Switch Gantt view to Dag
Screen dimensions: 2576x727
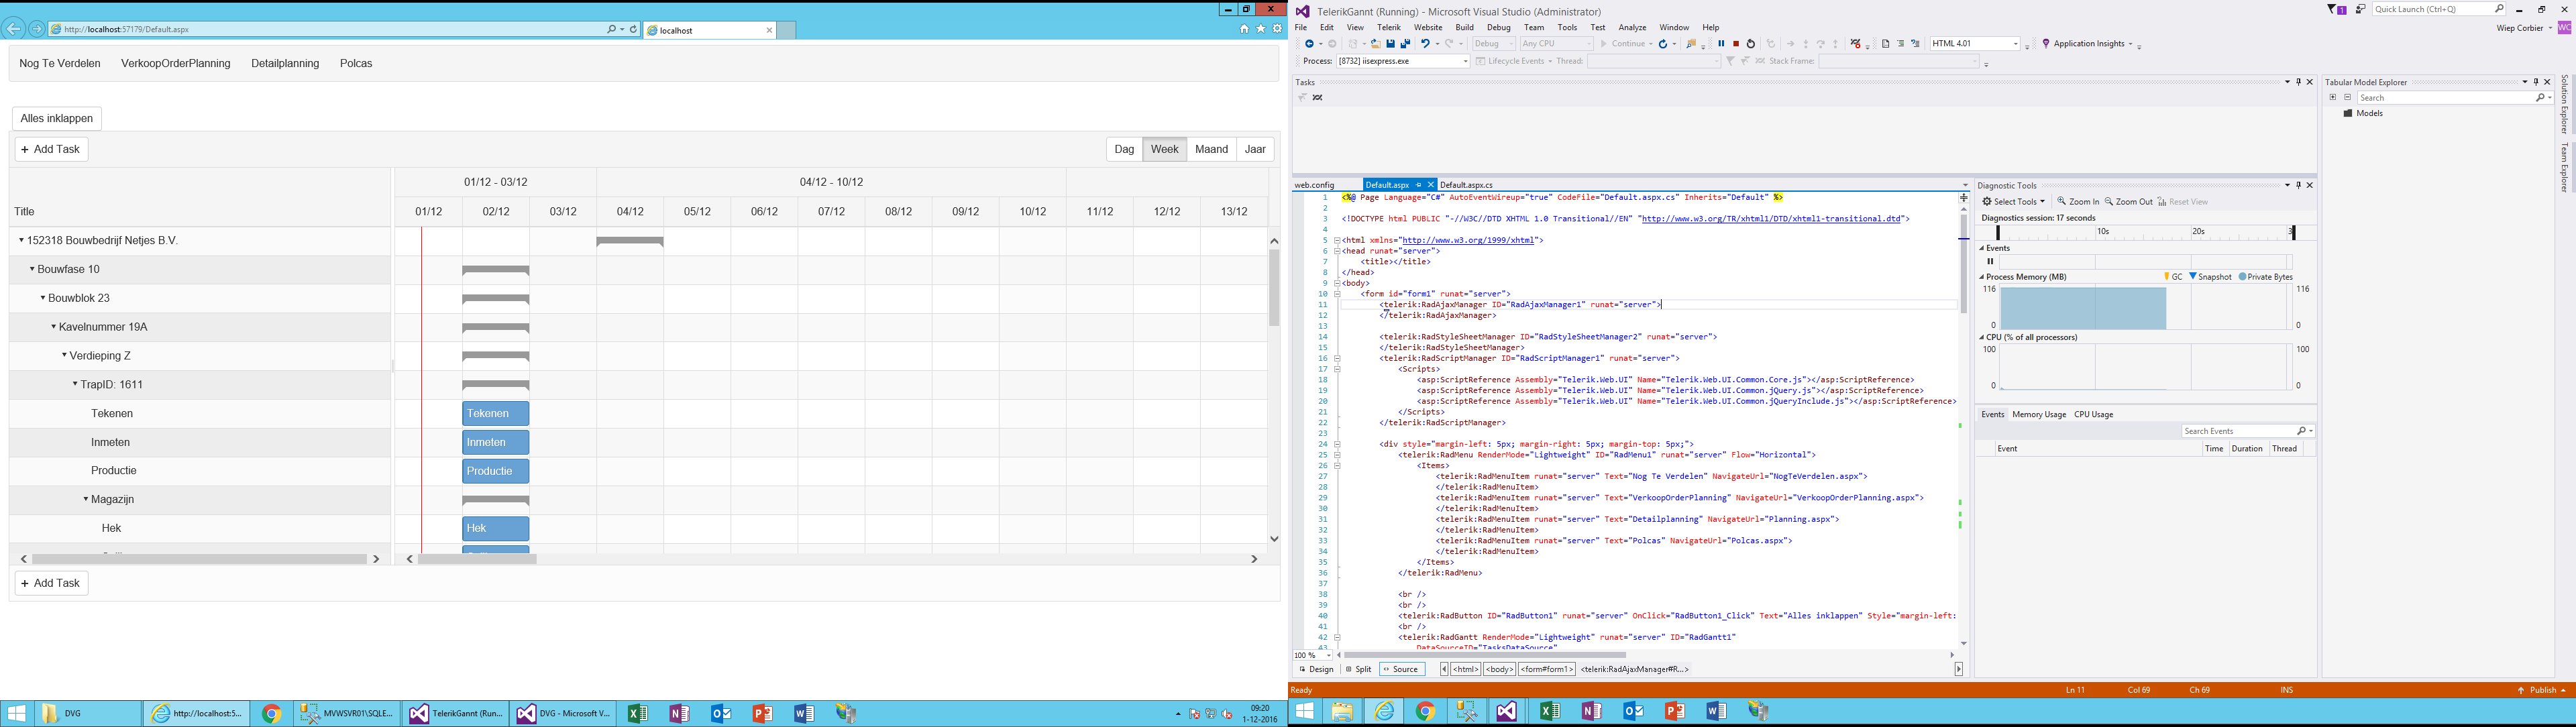pyautogui.click(x=1124, y=149)
